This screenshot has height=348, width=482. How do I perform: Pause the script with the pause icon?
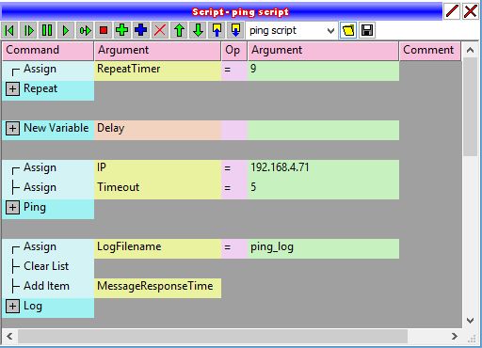click(47, 30)
